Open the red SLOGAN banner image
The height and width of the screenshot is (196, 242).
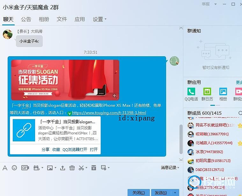coord(65,80)
